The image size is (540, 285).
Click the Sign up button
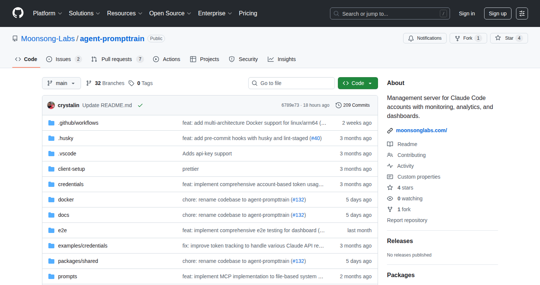[x=498, y=13]
